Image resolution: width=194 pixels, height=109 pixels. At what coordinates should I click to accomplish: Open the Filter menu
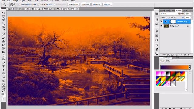[x=37, y=1]
